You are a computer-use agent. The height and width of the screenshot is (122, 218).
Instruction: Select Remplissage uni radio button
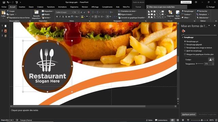click(x=185, y=41)
